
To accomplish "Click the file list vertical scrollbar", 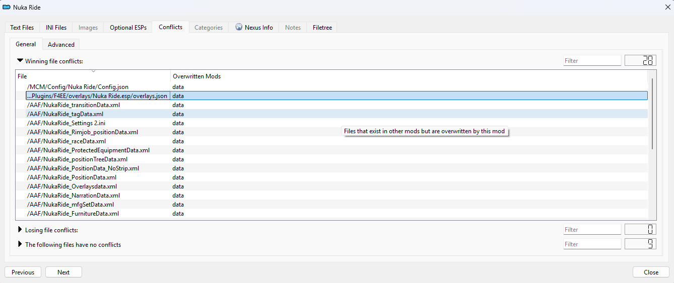I will coord(652,114).
